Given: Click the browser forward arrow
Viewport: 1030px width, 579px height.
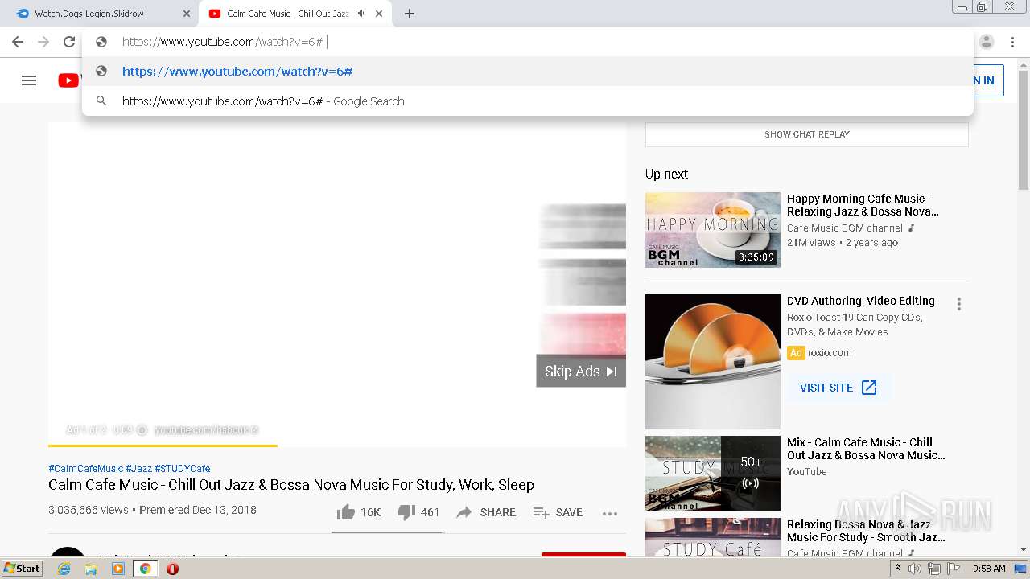Looking at the screenshot, I should coord(43,42).
